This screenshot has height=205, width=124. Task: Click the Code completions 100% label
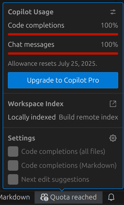tap(109, 25)
